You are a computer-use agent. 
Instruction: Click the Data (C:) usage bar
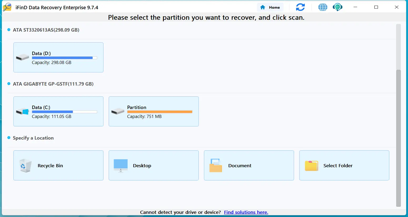click(64, 112)
